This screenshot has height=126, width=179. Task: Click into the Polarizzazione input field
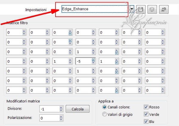pos(50,118)
